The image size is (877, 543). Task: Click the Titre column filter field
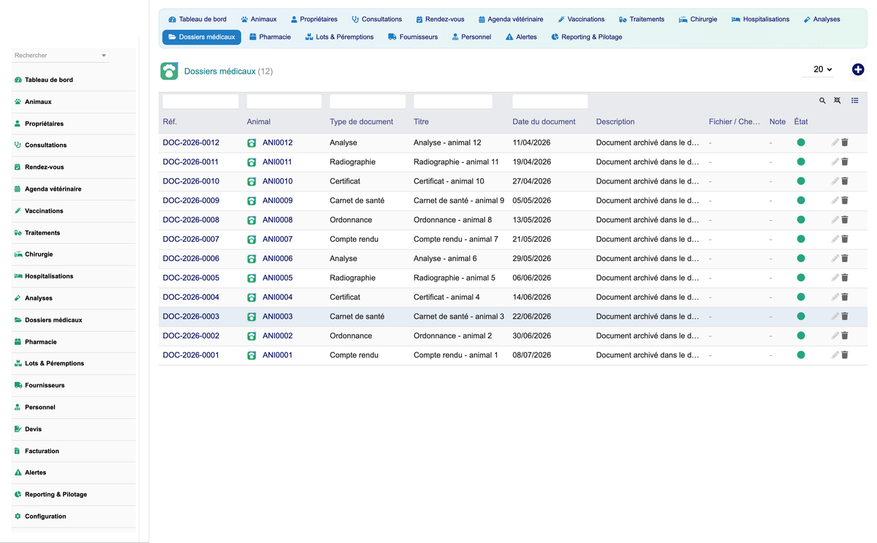pos(452,102)
